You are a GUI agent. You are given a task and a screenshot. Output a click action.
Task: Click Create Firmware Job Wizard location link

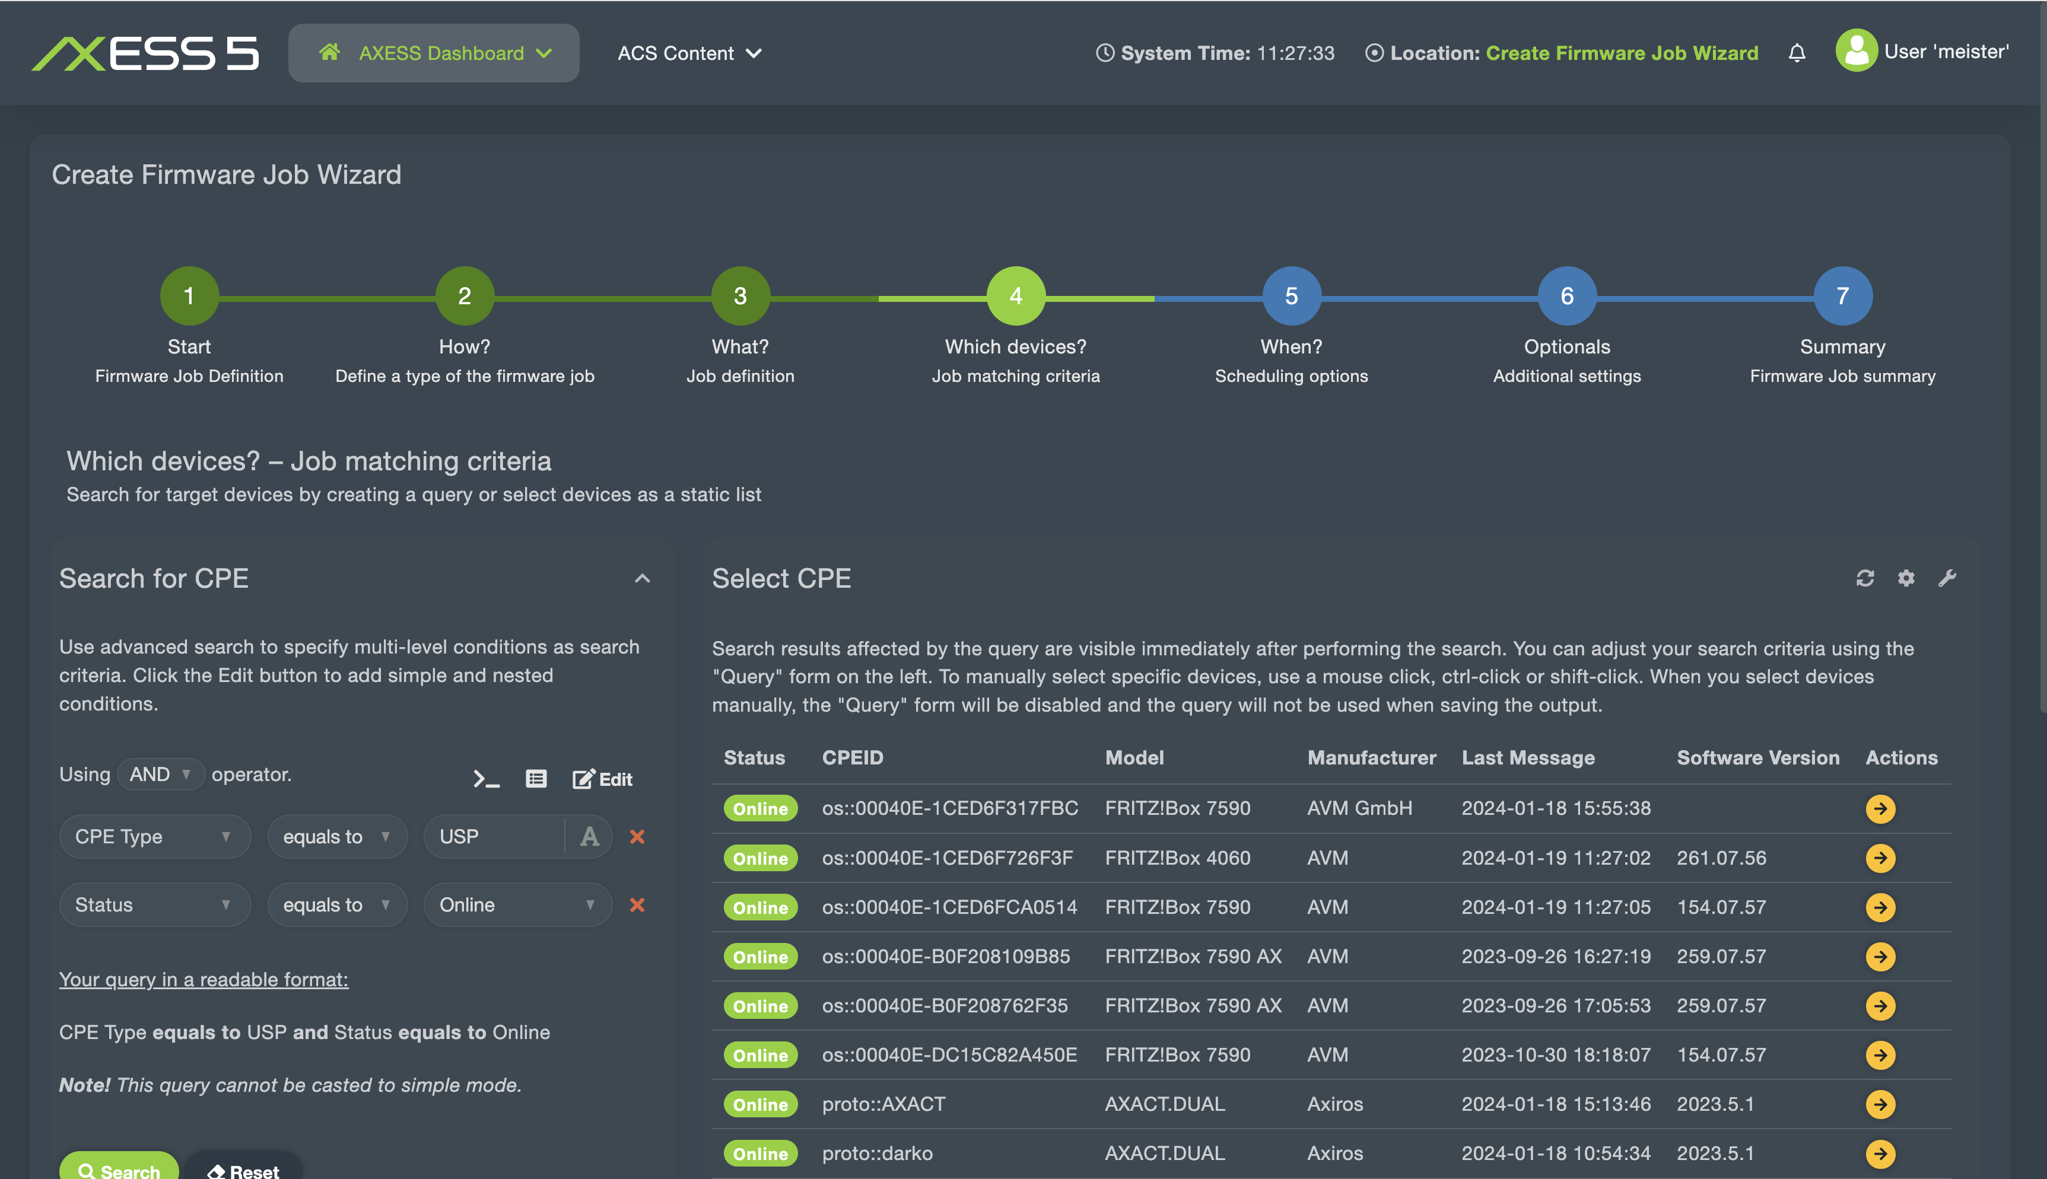(1622, 53)
